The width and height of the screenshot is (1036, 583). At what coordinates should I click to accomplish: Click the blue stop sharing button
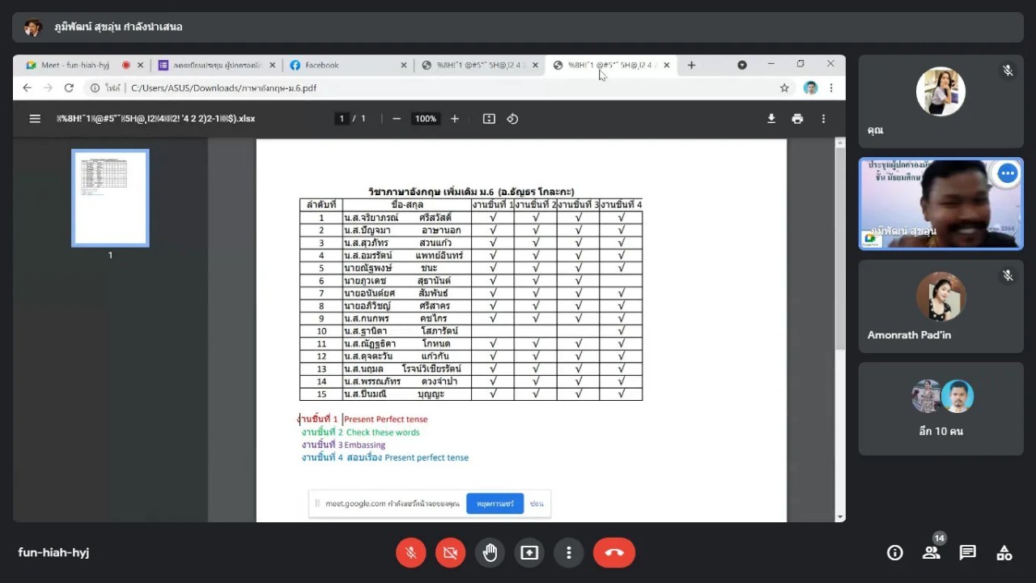(495, 504)
